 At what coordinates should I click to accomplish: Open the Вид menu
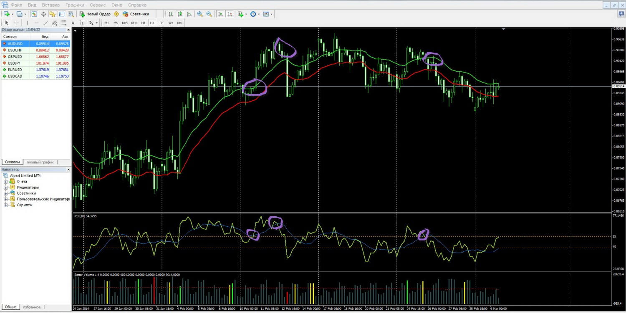[x=32, y=5]
